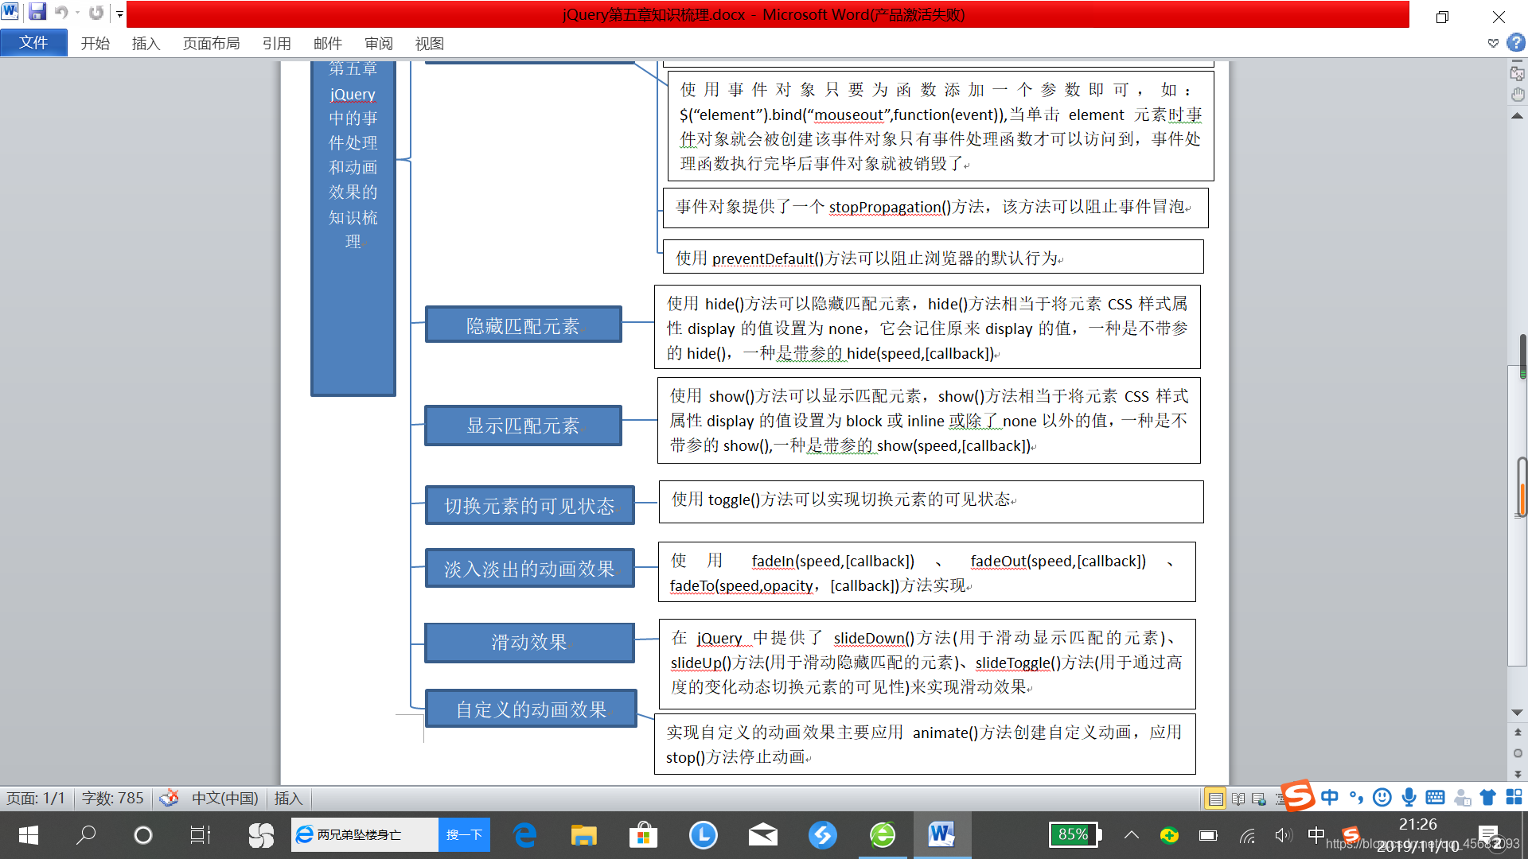Screen dimensions: 1528x859
Task: Click the 搜一下 search button on taskbar
Action: click(464, 834)
